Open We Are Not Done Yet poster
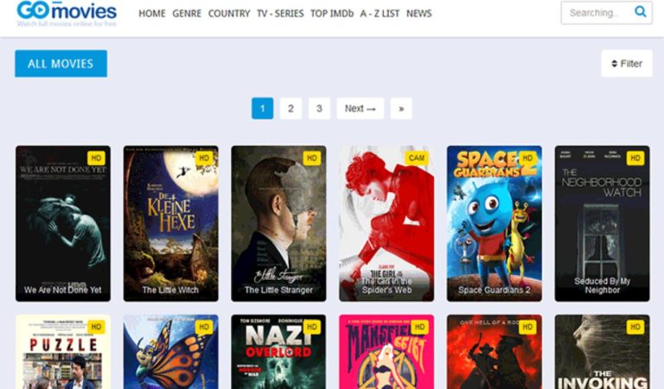664x389 pixels. point(63,224)
